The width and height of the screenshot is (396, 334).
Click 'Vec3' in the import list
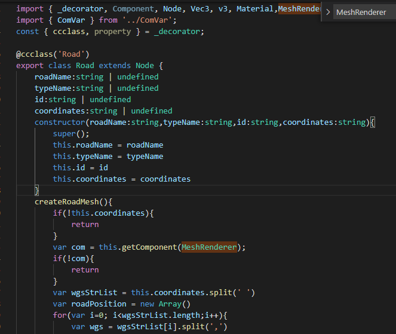click(x=199, y=9)
